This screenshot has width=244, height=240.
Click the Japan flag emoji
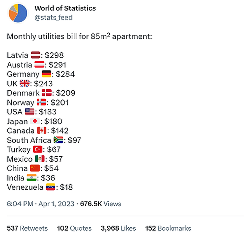(35, 121)
